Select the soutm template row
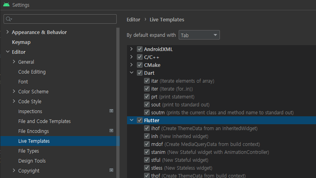The width and height of the screenshot is (316, 178). pyautogui.click(x=222, y=112)
